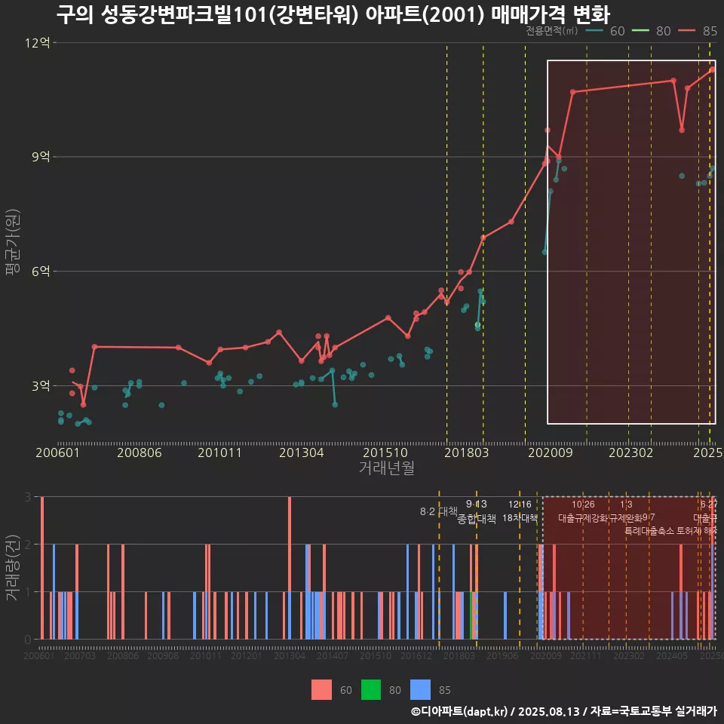Click 202302 on the price chart x-axis

pyautogui.click(x=630, y=452)
